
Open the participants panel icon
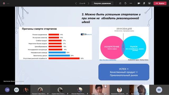coord(120,3)
